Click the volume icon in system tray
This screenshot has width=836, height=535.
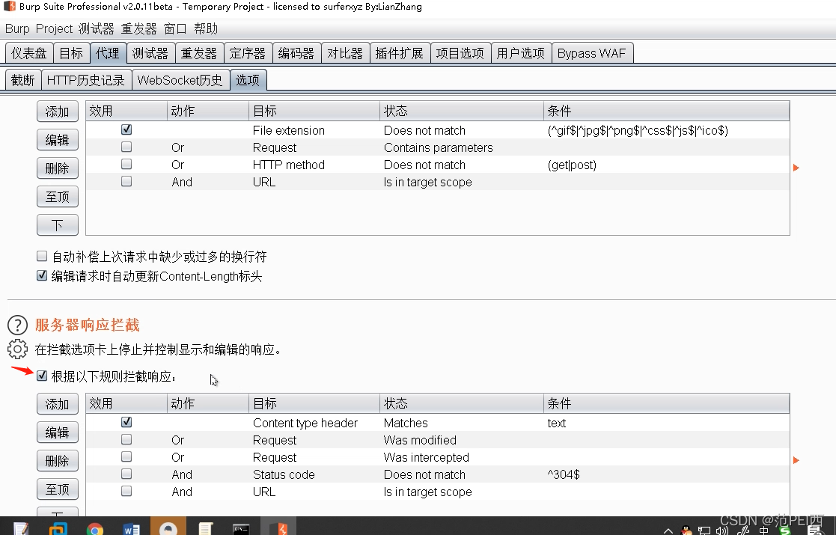(x=722, y=531)
